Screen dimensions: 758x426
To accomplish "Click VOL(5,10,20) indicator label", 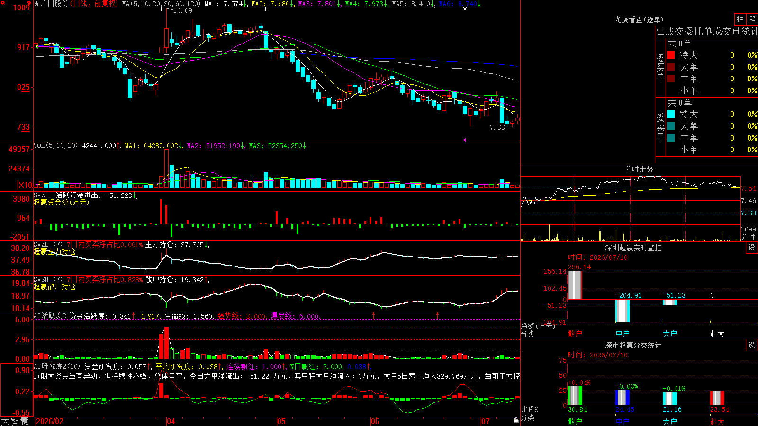I will 55,146.
